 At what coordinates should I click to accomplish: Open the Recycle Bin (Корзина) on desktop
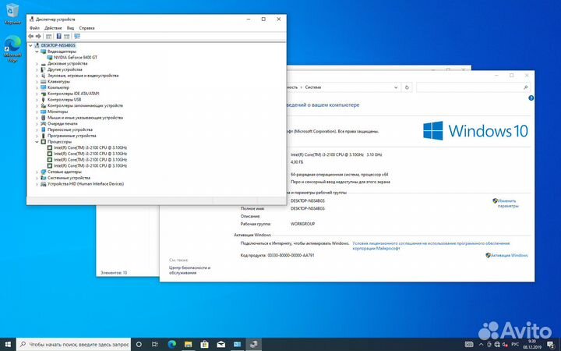click(x=12, y=16)
